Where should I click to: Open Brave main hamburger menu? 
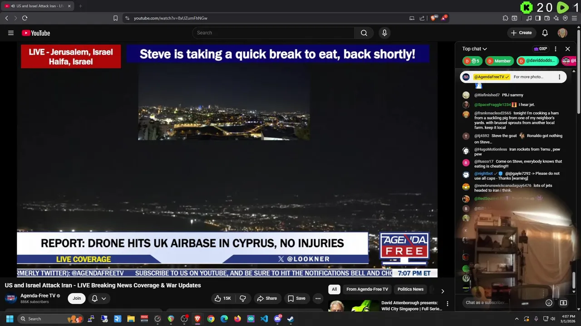574,18
